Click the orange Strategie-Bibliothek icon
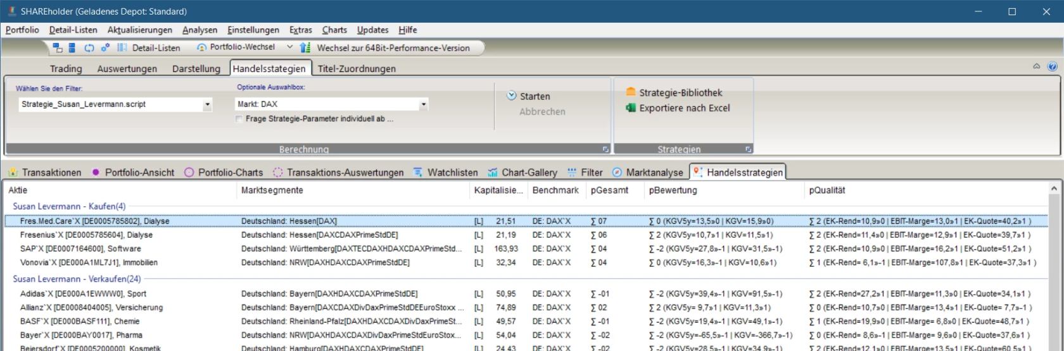 pyautogui.click(x=631, y=92)
